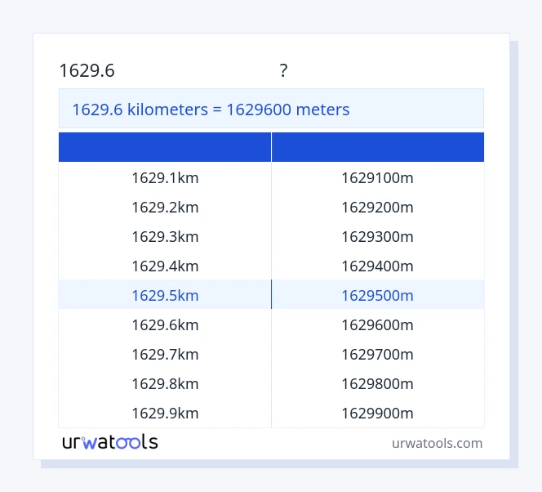
Task: Click the 1629.2km row entry
Action: point(165,207)
